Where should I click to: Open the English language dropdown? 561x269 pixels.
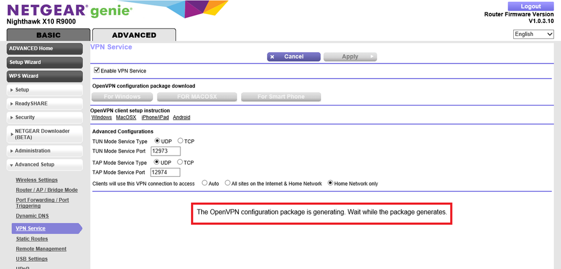coord(533,34)
